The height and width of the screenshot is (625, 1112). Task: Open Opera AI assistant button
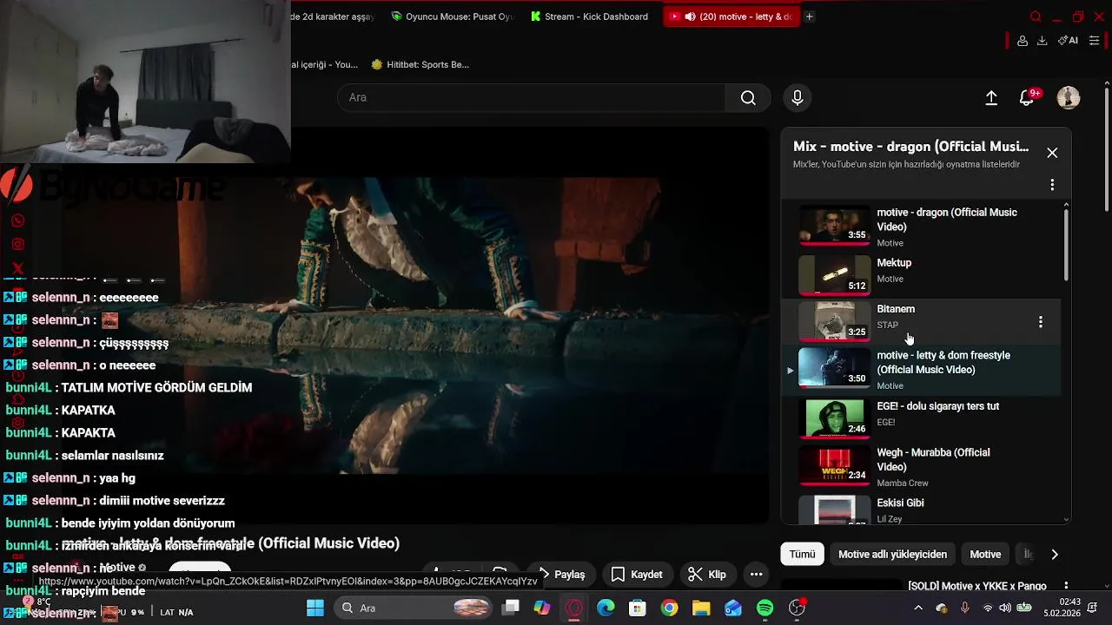1068,41
